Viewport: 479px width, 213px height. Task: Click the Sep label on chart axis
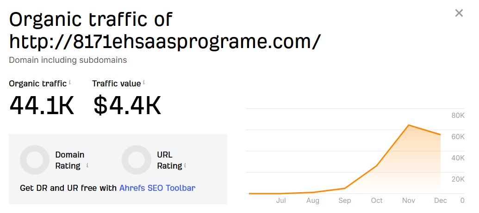(x=345, y=201)
